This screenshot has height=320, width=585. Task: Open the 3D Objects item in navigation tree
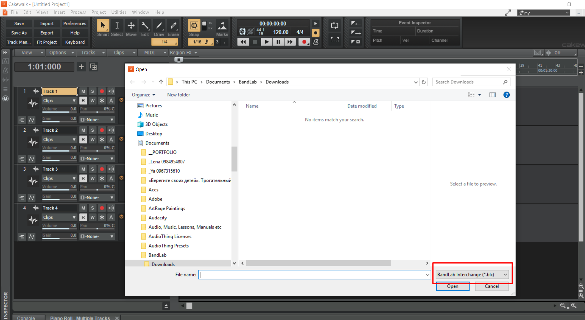[x=156, y=124]
